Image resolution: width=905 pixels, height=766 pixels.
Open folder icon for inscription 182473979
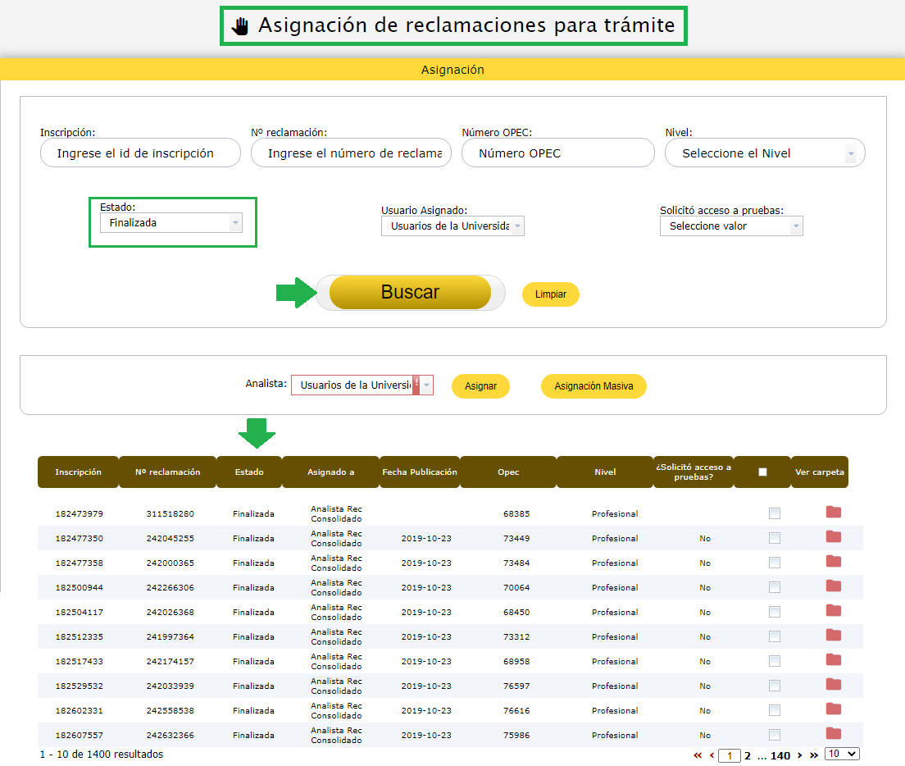(x=833, y=513)
